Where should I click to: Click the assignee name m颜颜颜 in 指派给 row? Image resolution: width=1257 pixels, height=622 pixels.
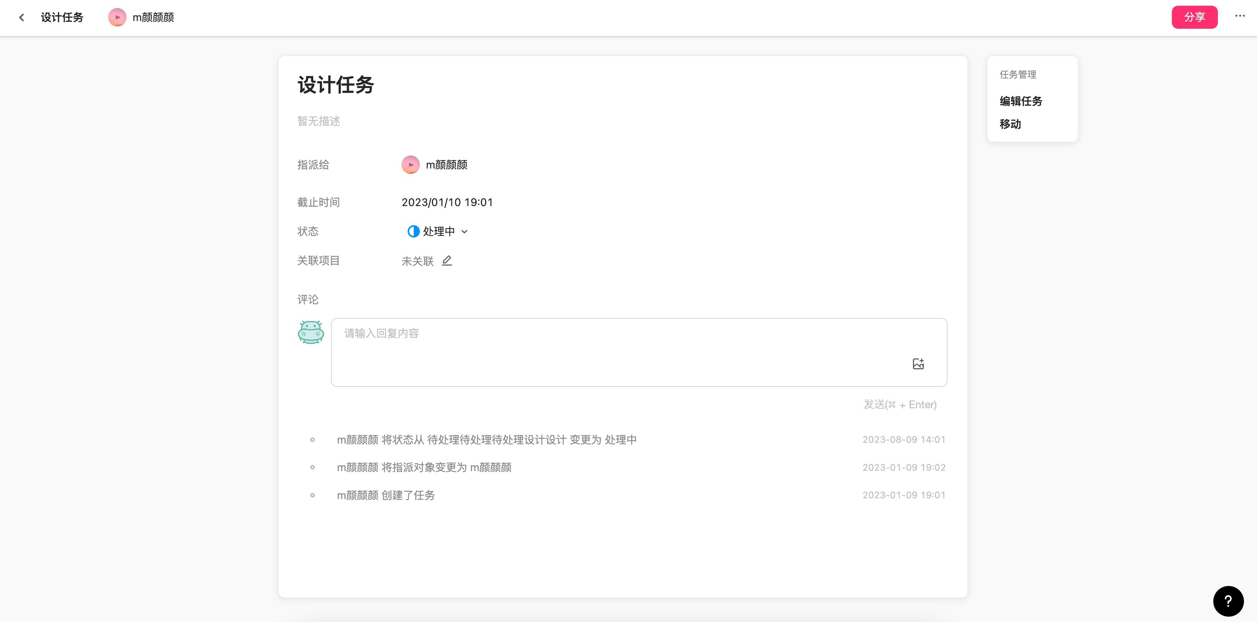tap(446, 165)
